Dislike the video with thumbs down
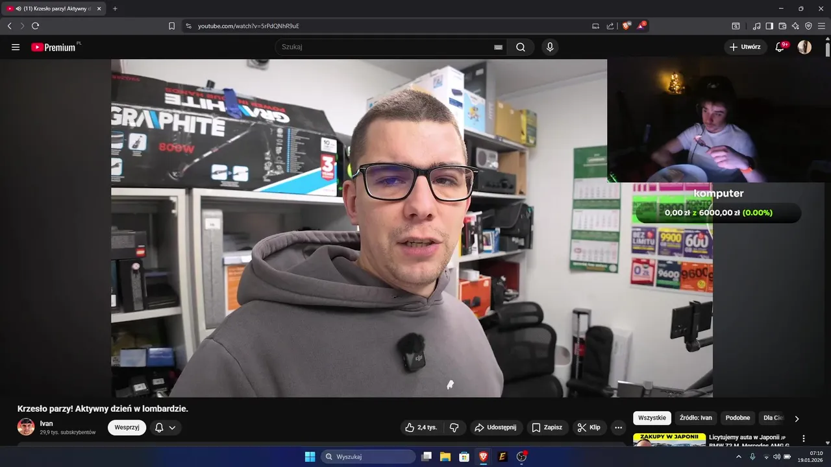Screen dimensions: 831x467 (x=454, y=427)
